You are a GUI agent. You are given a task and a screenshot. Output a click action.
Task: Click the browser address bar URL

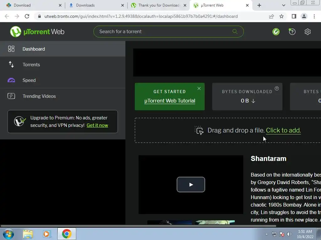coord(141,16)
